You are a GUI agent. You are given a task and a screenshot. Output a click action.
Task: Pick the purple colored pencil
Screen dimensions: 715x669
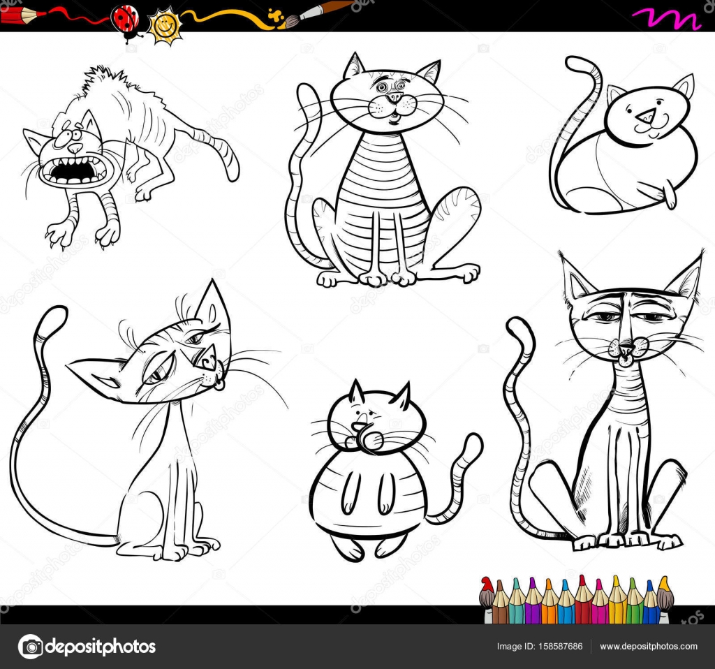coord(533,601)
